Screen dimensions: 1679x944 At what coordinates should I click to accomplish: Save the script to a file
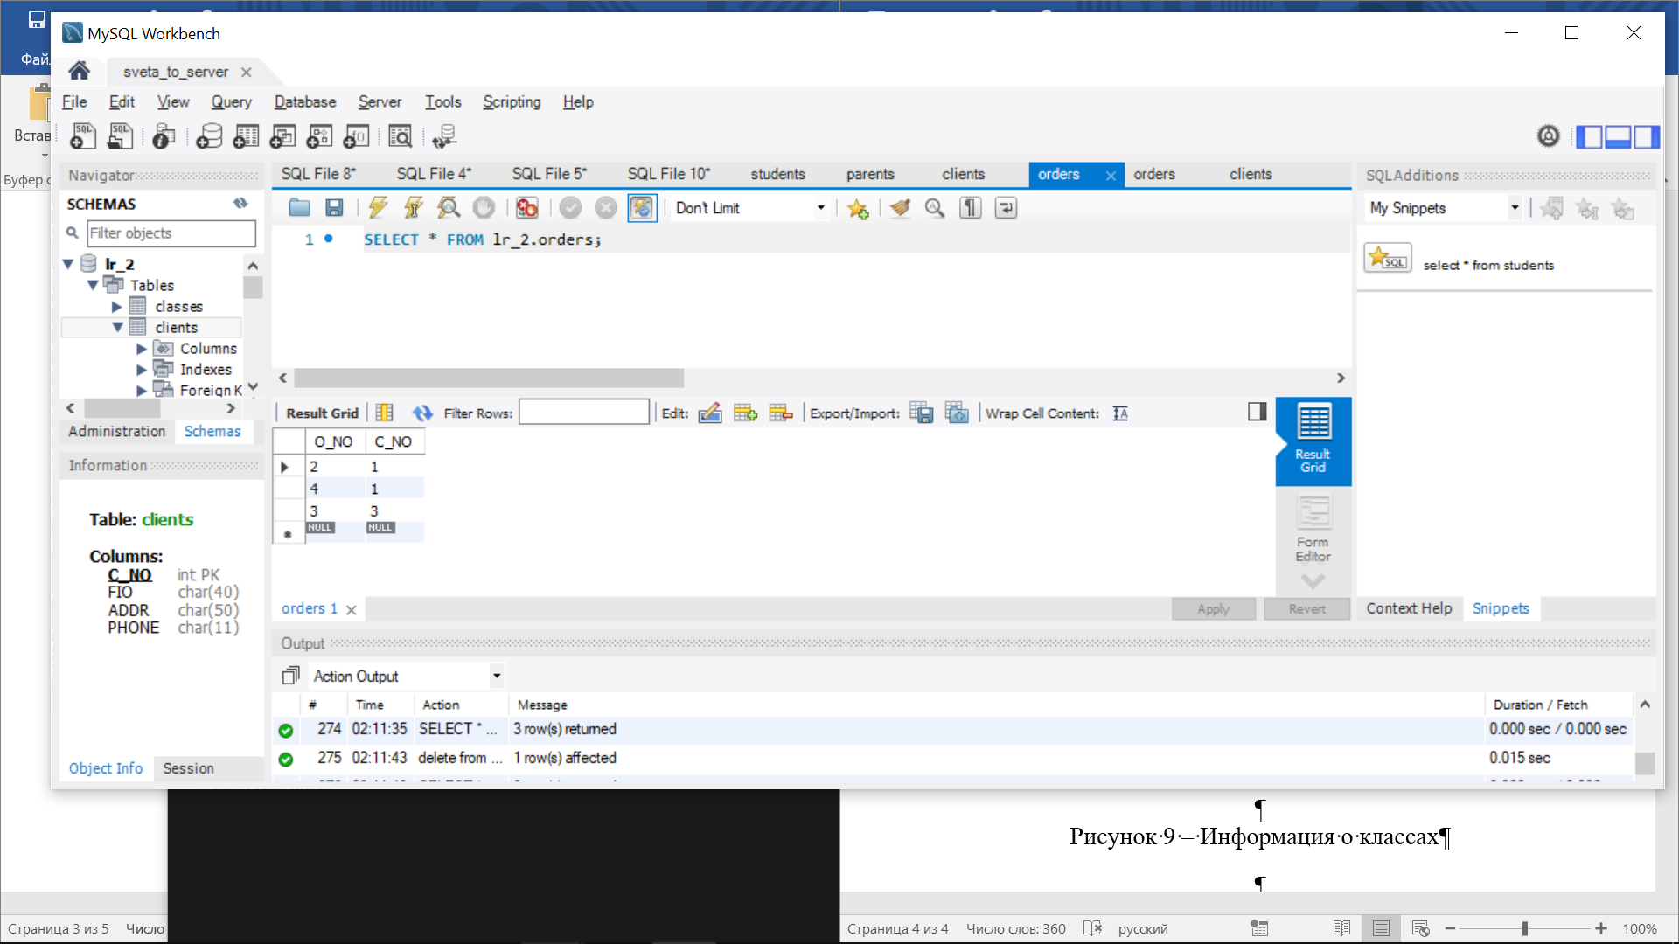coord(334,208)
